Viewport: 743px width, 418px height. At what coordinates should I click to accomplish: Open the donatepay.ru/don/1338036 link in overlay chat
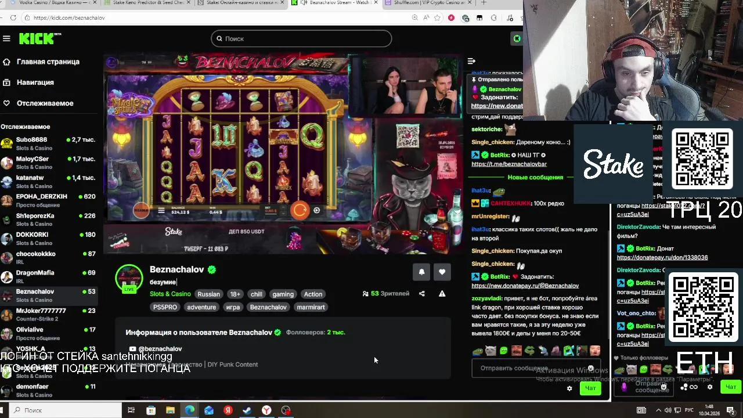pos(662,258)
